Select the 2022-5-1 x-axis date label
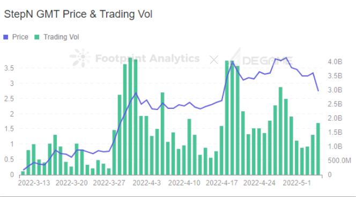 [x=296, y=183]
